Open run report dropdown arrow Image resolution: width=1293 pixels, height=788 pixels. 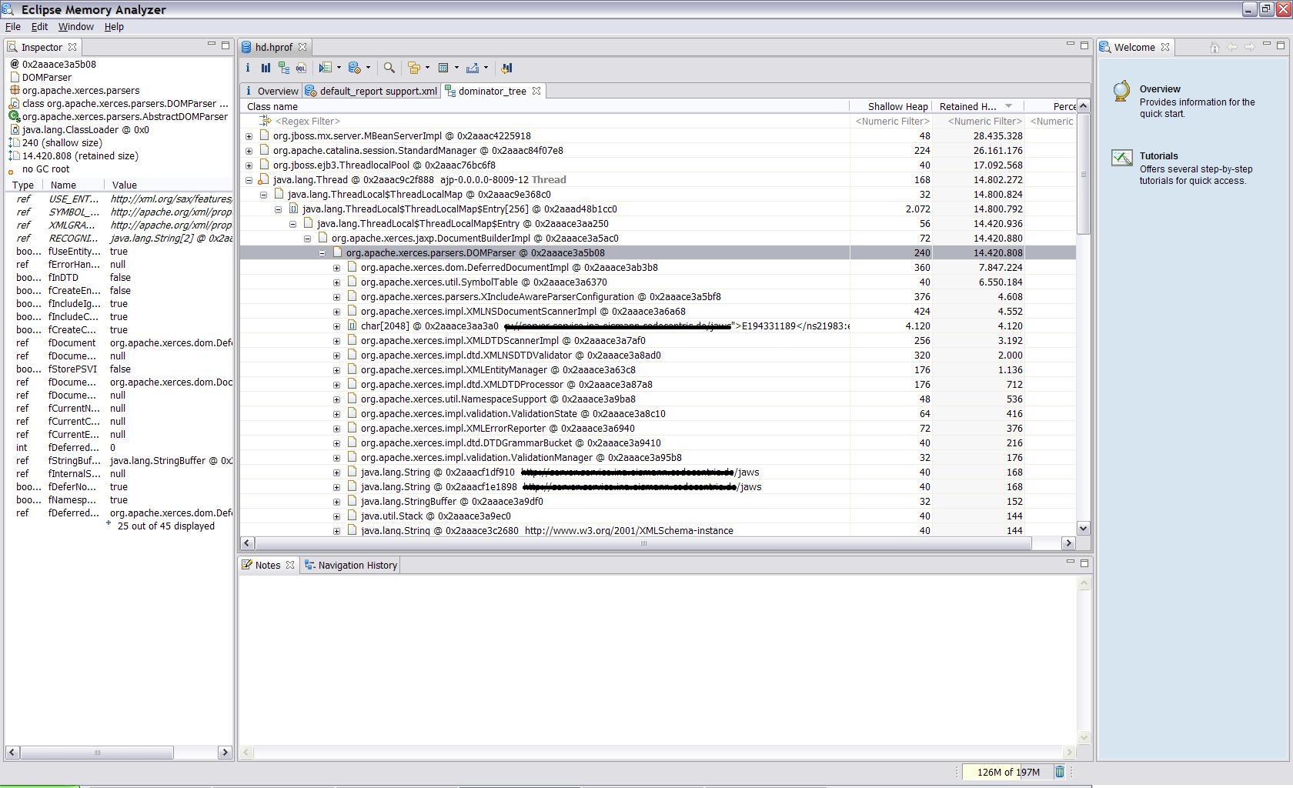339,68
